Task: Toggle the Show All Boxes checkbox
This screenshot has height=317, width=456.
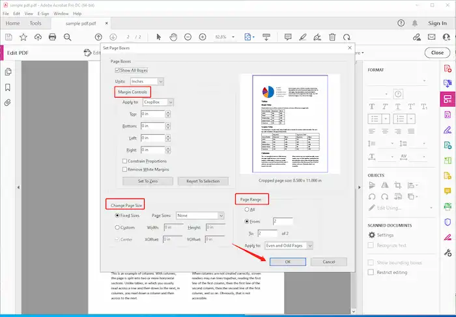Action: pyautogui.click(x=117, y=70)
